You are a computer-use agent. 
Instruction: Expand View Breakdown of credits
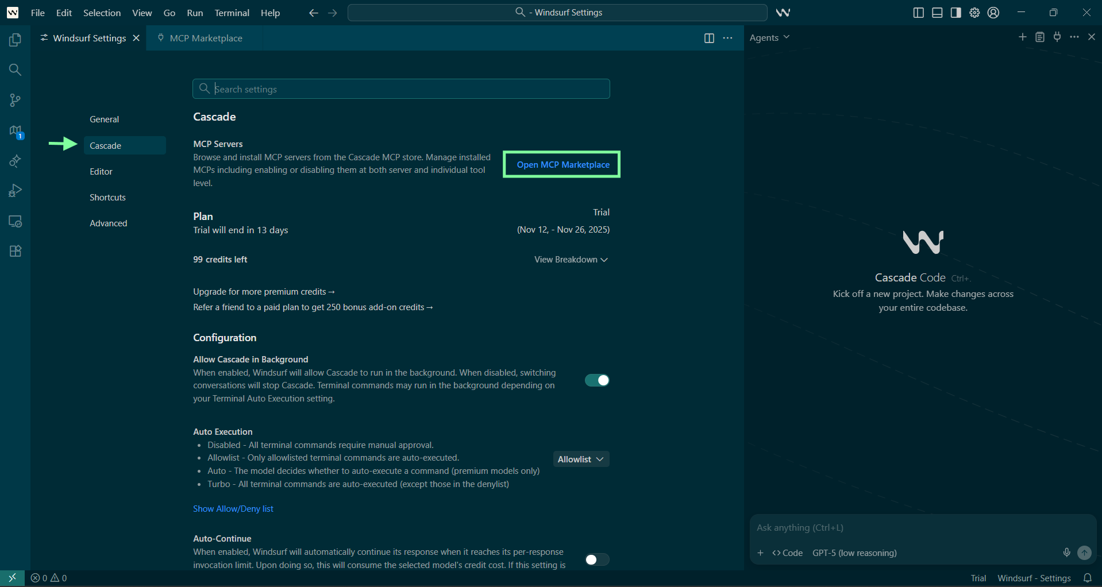[571, 260]
